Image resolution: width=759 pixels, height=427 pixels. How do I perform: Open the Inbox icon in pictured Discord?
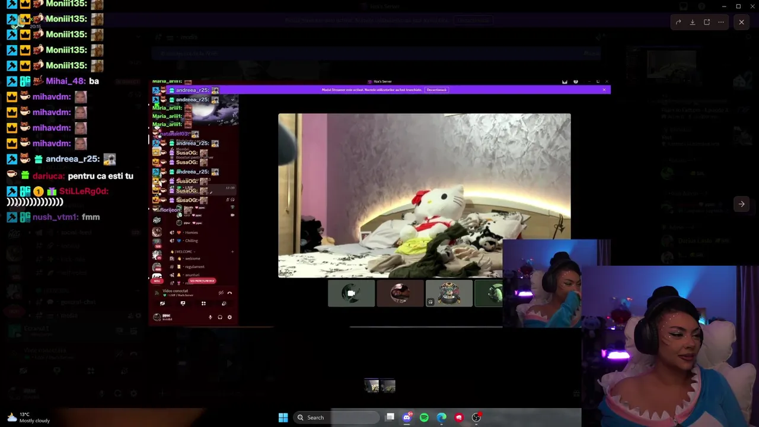(x=565, y=82)
